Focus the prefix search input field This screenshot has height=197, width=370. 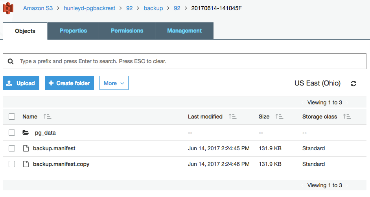tap(184, 61)
